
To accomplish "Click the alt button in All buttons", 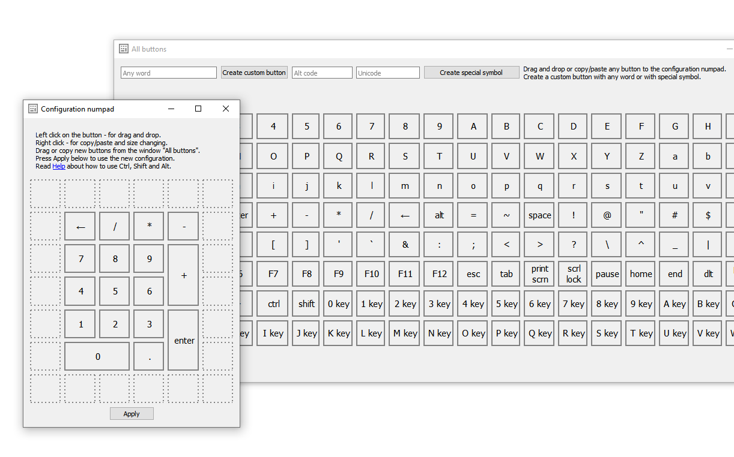I will point(439,215).
